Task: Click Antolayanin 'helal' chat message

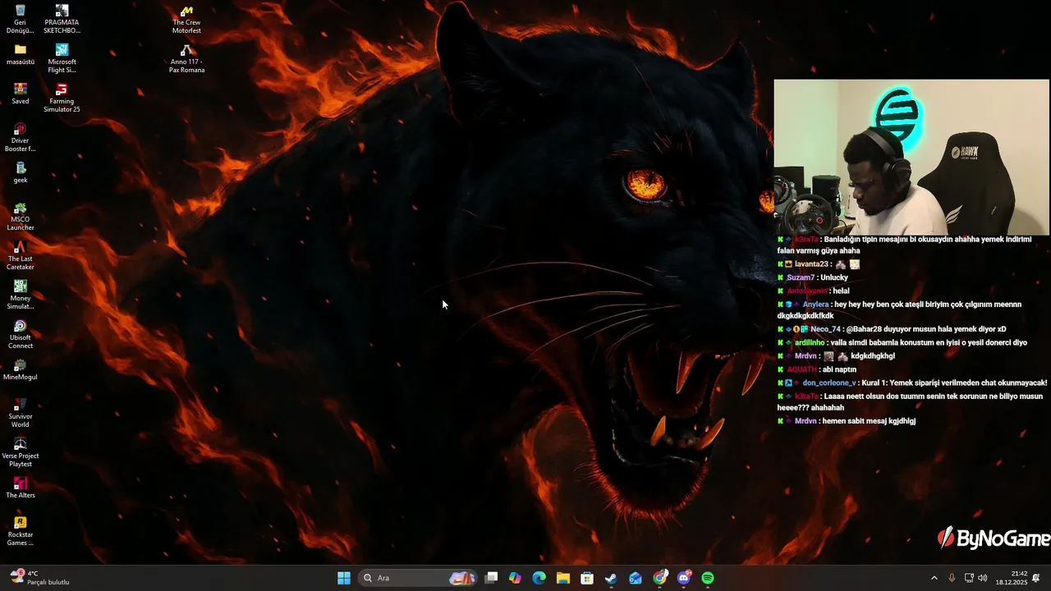Action: point(814,291)
